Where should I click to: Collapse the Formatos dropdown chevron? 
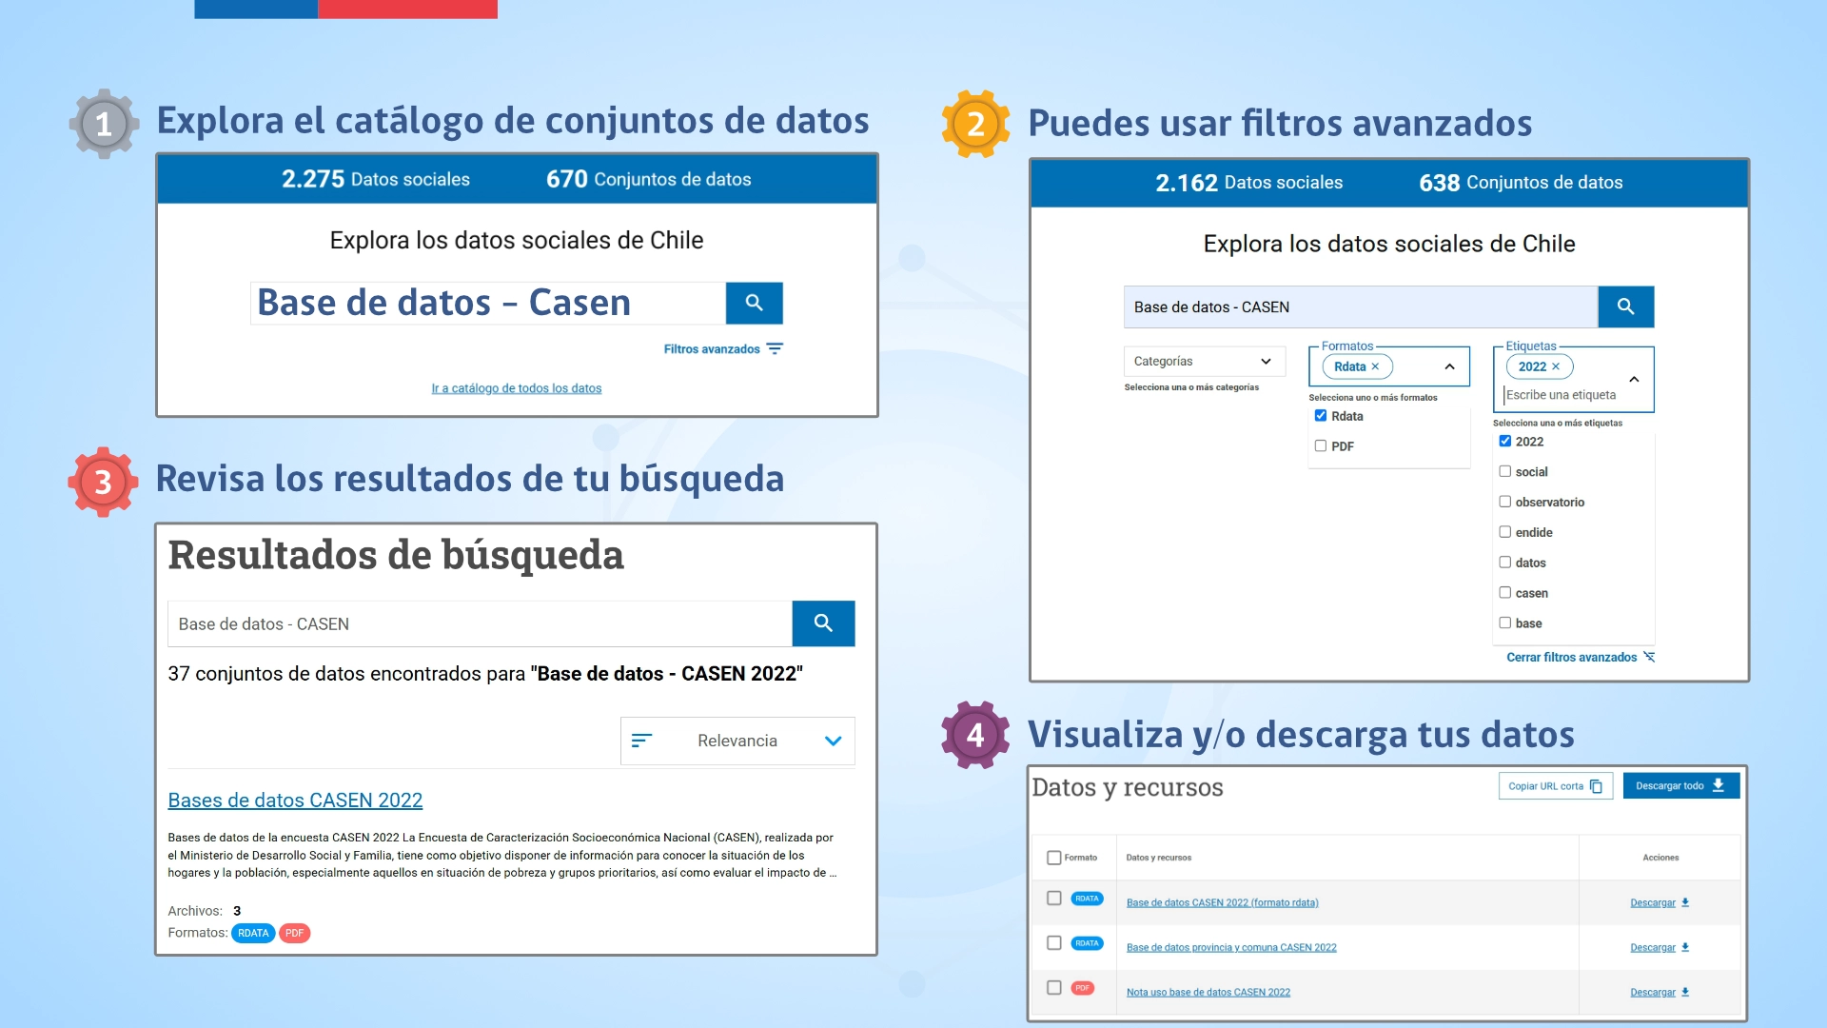click(x=1449, y=366)
